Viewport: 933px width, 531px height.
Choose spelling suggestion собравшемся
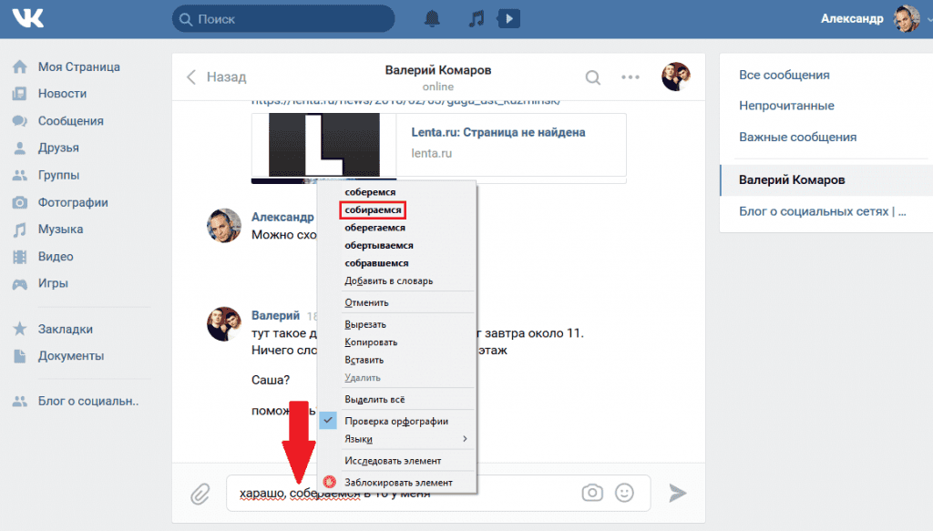click(x=376, y=263)
